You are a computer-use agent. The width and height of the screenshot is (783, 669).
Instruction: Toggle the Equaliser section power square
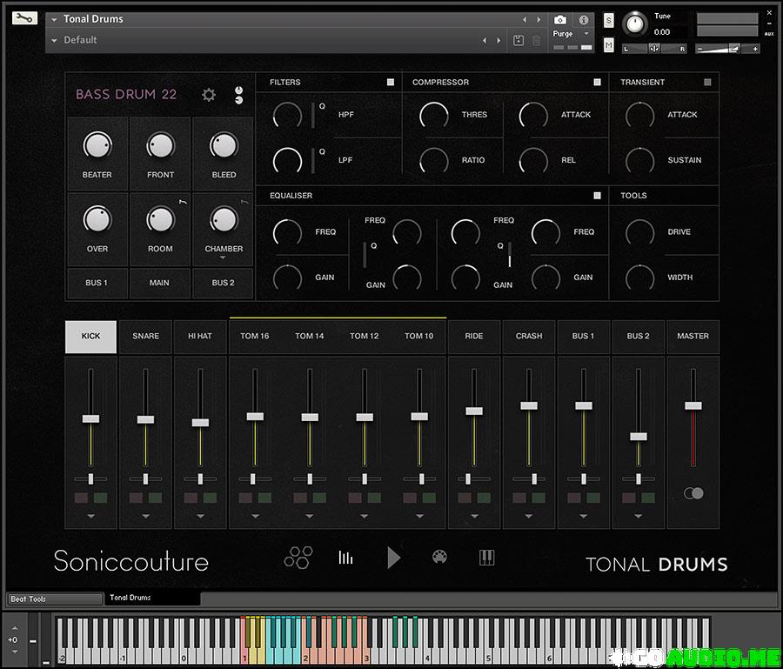point(598,196)
